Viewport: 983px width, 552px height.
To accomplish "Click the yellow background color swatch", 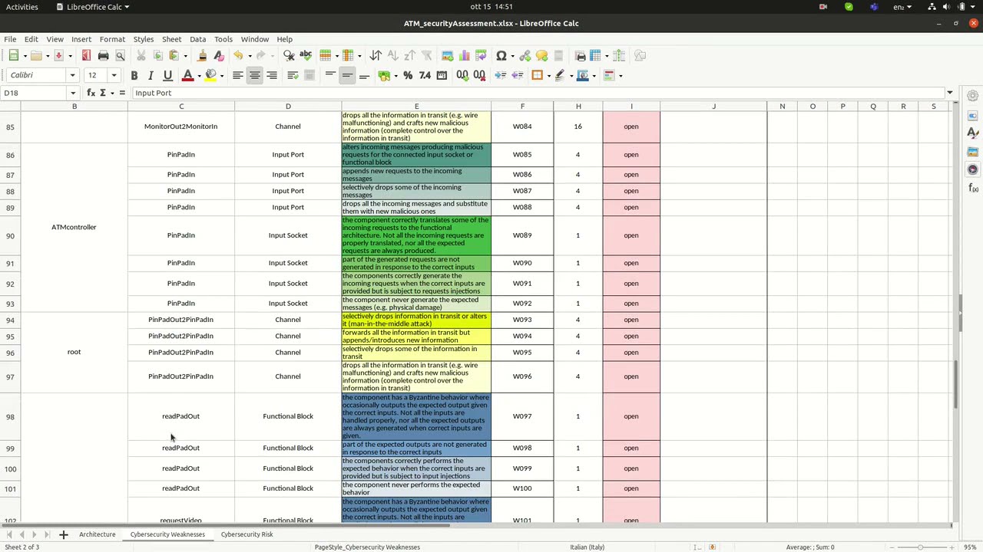I will [x=210, y=75].
